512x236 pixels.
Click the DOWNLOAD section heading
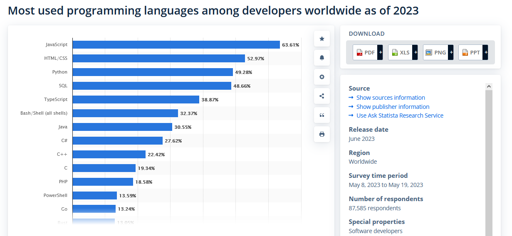367,34
